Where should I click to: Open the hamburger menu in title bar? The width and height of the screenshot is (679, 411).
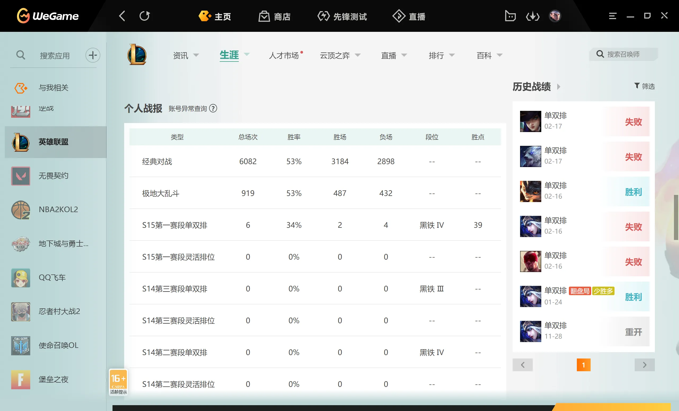(x=612, y=16)
